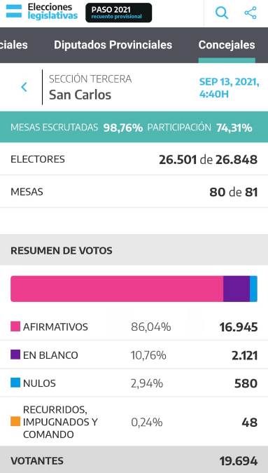Click the orange Recurridos legend square

pos(15,421)
